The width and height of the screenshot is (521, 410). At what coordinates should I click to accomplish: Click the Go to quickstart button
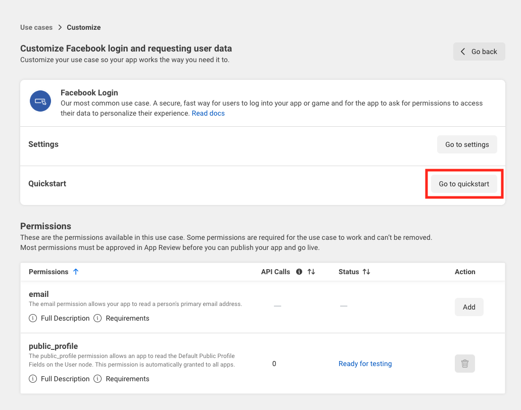point(464,184)
